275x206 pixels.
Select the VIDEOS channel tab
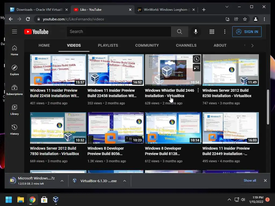point(74,45)
